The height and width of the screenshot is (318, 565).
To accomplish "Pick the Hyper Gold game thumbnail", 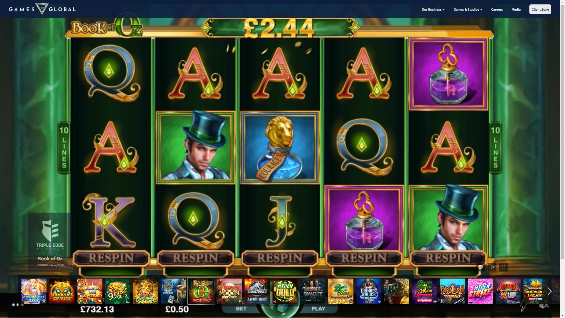I will [285, 291].
